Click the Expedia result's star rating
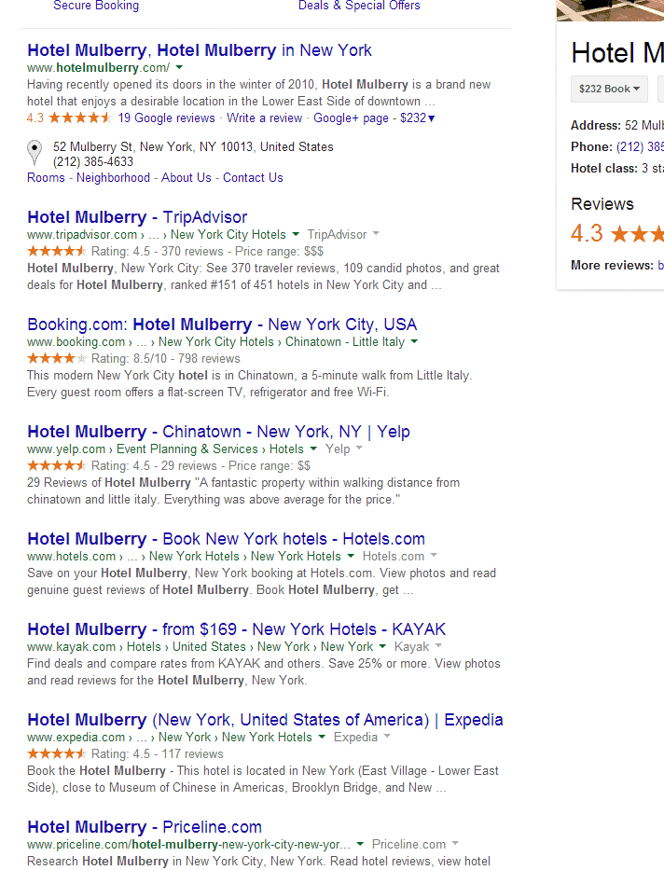 (x=57, y=753)
